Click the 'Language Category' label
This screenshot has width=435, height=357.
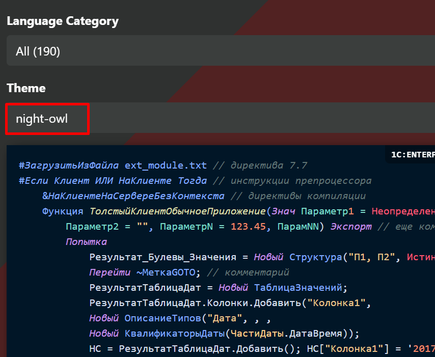pos(63,21)
